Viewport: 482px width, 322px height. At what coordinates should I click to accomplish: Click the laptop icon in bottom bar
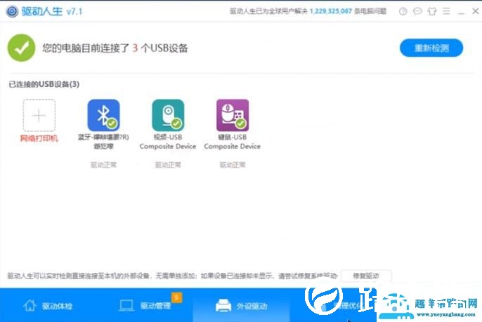tap(126, 306)
